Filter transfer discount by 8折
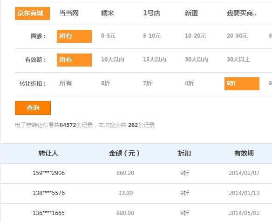 [189, 83]
